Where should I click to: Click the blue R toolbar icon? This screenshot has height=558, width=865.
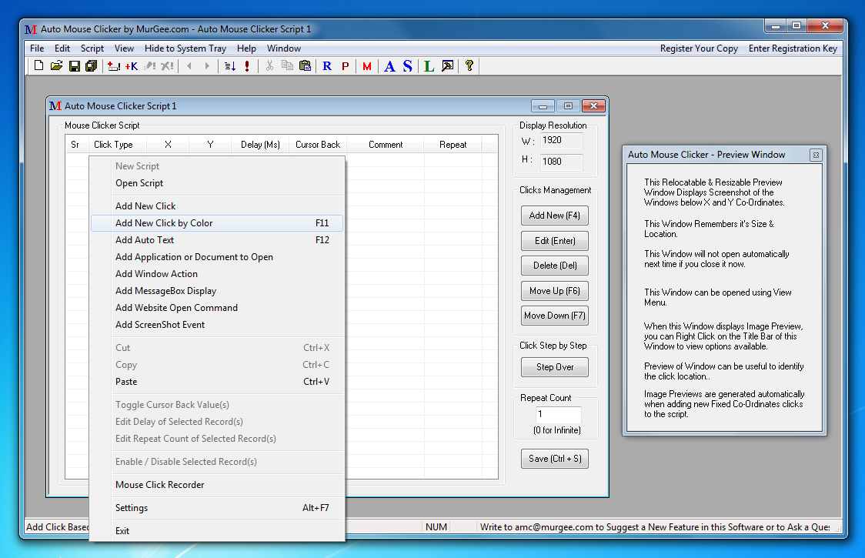tap(327, 65)
